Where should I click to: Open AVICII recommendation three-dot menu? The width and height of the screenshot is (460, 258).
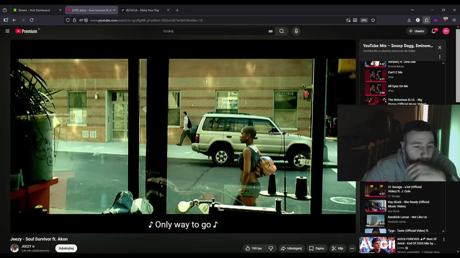coord(444,240)
